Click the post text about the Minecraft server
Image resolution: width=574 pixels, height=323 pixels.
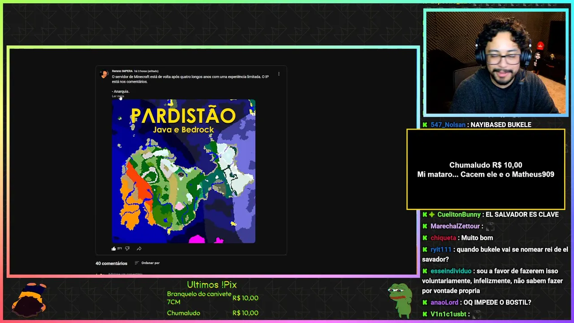point(190,79)
